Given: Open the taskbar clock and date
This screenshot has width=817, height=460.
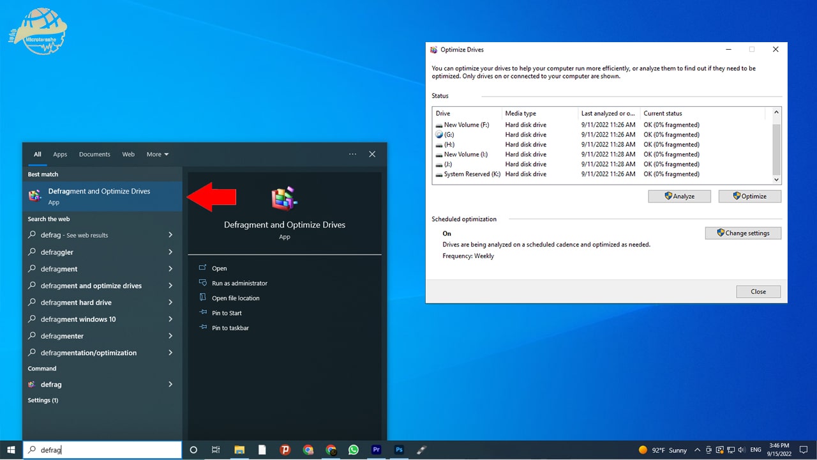Looking at the screenshot, I should (x=779, y=450).
